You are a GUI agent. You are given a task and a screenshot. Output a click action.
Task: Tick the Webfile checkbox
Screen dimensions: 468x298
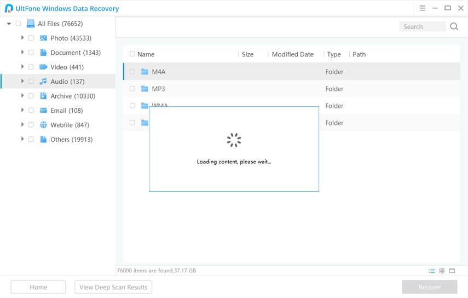click(31, 125)
